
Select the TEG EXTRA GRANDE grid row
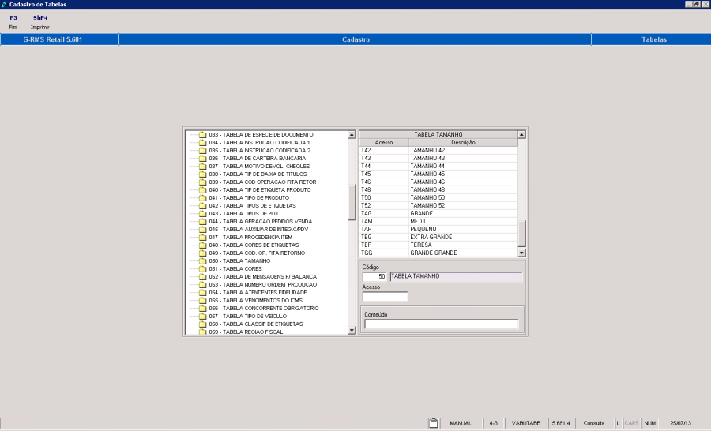click(437, 237)
